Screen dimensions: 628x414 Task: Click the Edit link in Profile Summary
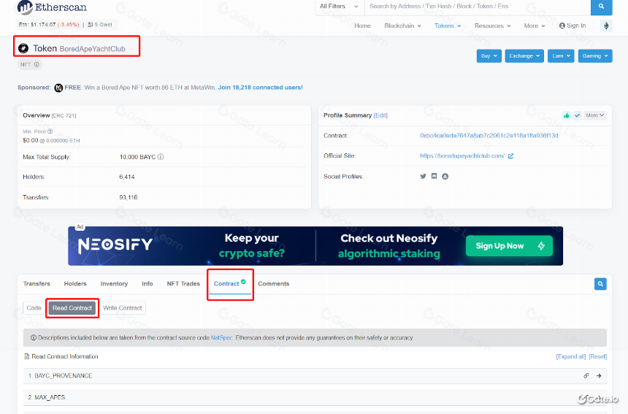point(380,115)
